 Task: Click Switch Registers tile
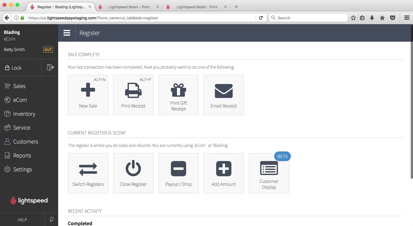(x=88, y=173)
